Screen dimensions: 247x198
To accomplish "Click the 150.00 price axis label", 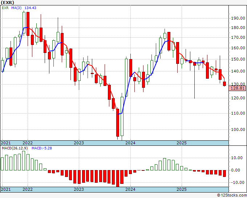I will pos(238,59).
